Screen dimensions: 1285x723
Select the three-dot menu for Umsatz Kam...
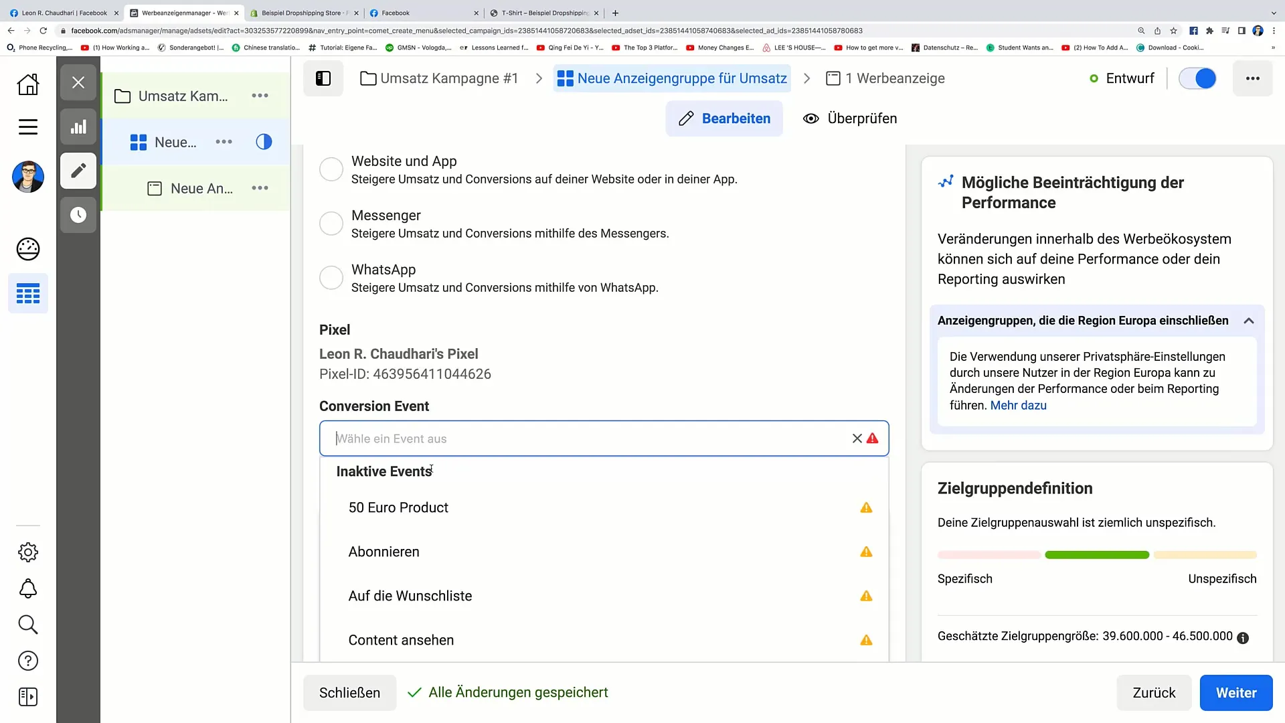pyautogui.click(x=260, y=95)
